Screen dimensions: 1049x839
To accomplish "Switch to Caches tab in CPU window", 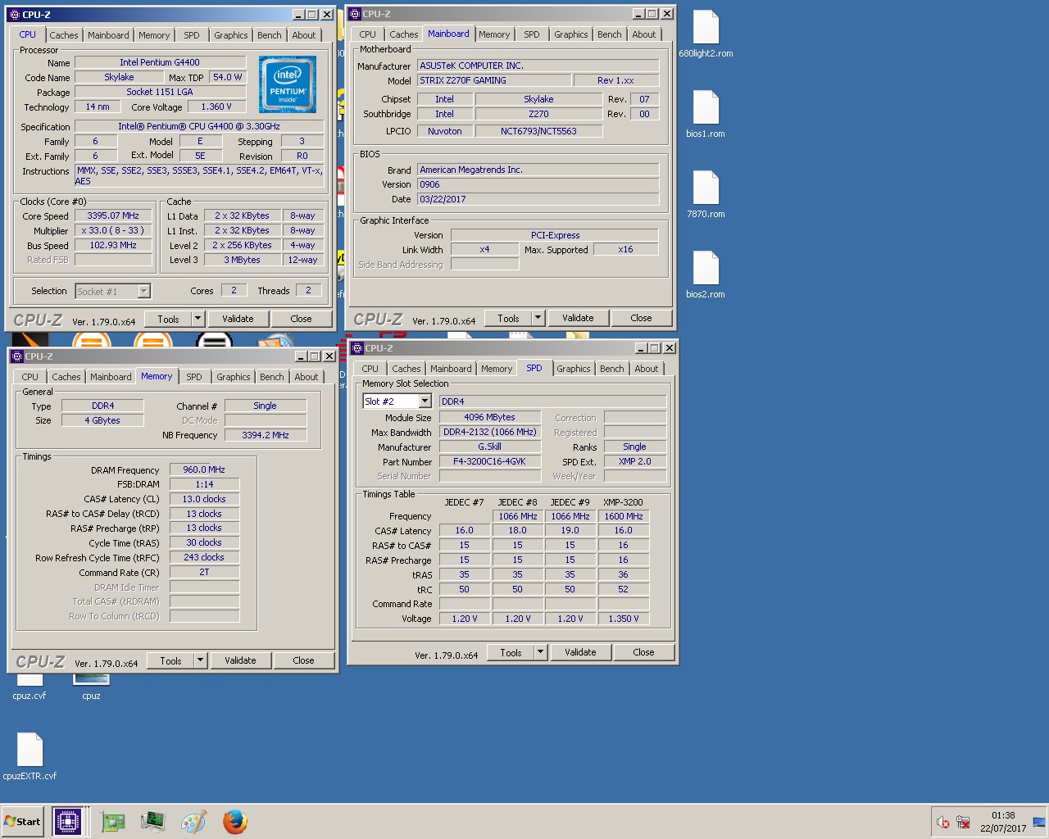I will click(x=64, y=35).
